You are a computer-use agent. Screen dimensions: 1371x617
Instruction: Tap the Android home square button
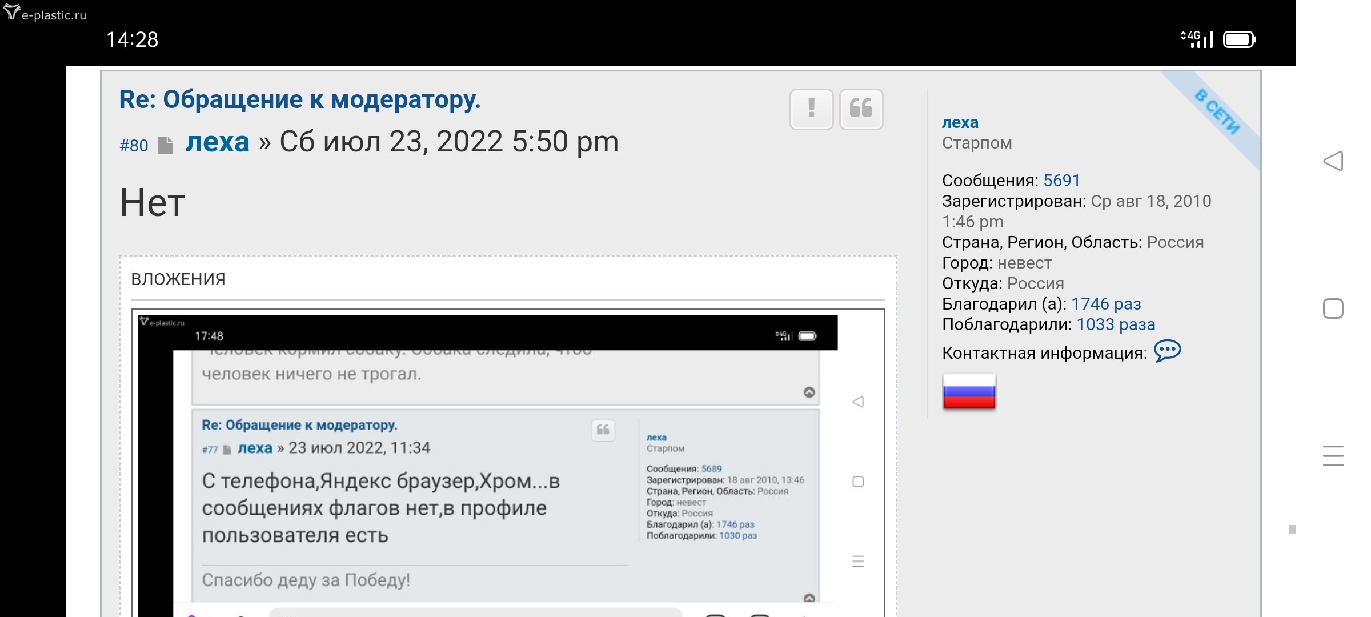coord(1333,308)
